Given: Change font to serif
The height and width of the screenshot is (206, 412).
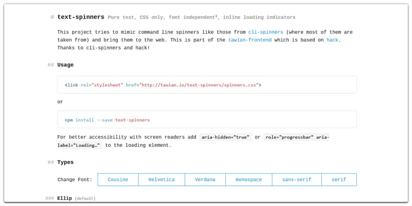Looking at the screenshot, I should coord(339,180).
